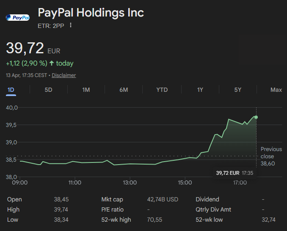Viewport: 287px width, 231px height.
Task: Click the ETR: 2PP ticker text
Action: pyautogui.click(x=51, y=26)
